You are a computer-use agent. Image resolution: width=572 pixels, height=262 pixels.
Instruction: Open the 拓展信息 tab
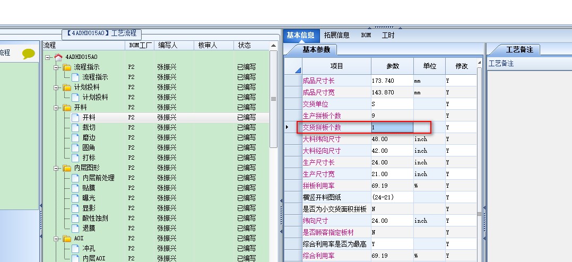(x=336, y=36)
